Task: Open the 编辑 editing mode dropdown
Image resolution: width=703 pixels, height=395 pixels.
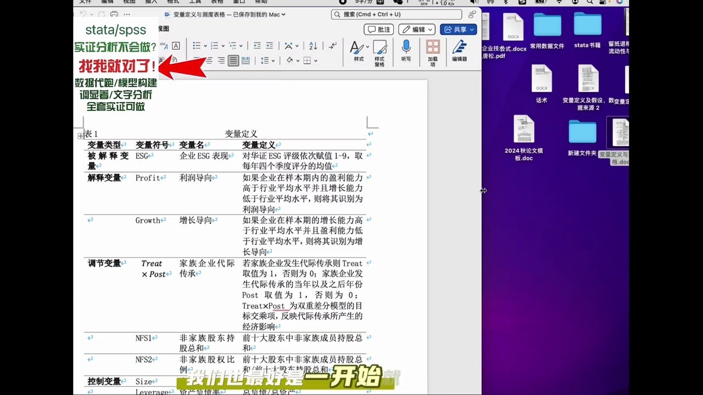Action: pyautogui.click(x=417, y=30)
